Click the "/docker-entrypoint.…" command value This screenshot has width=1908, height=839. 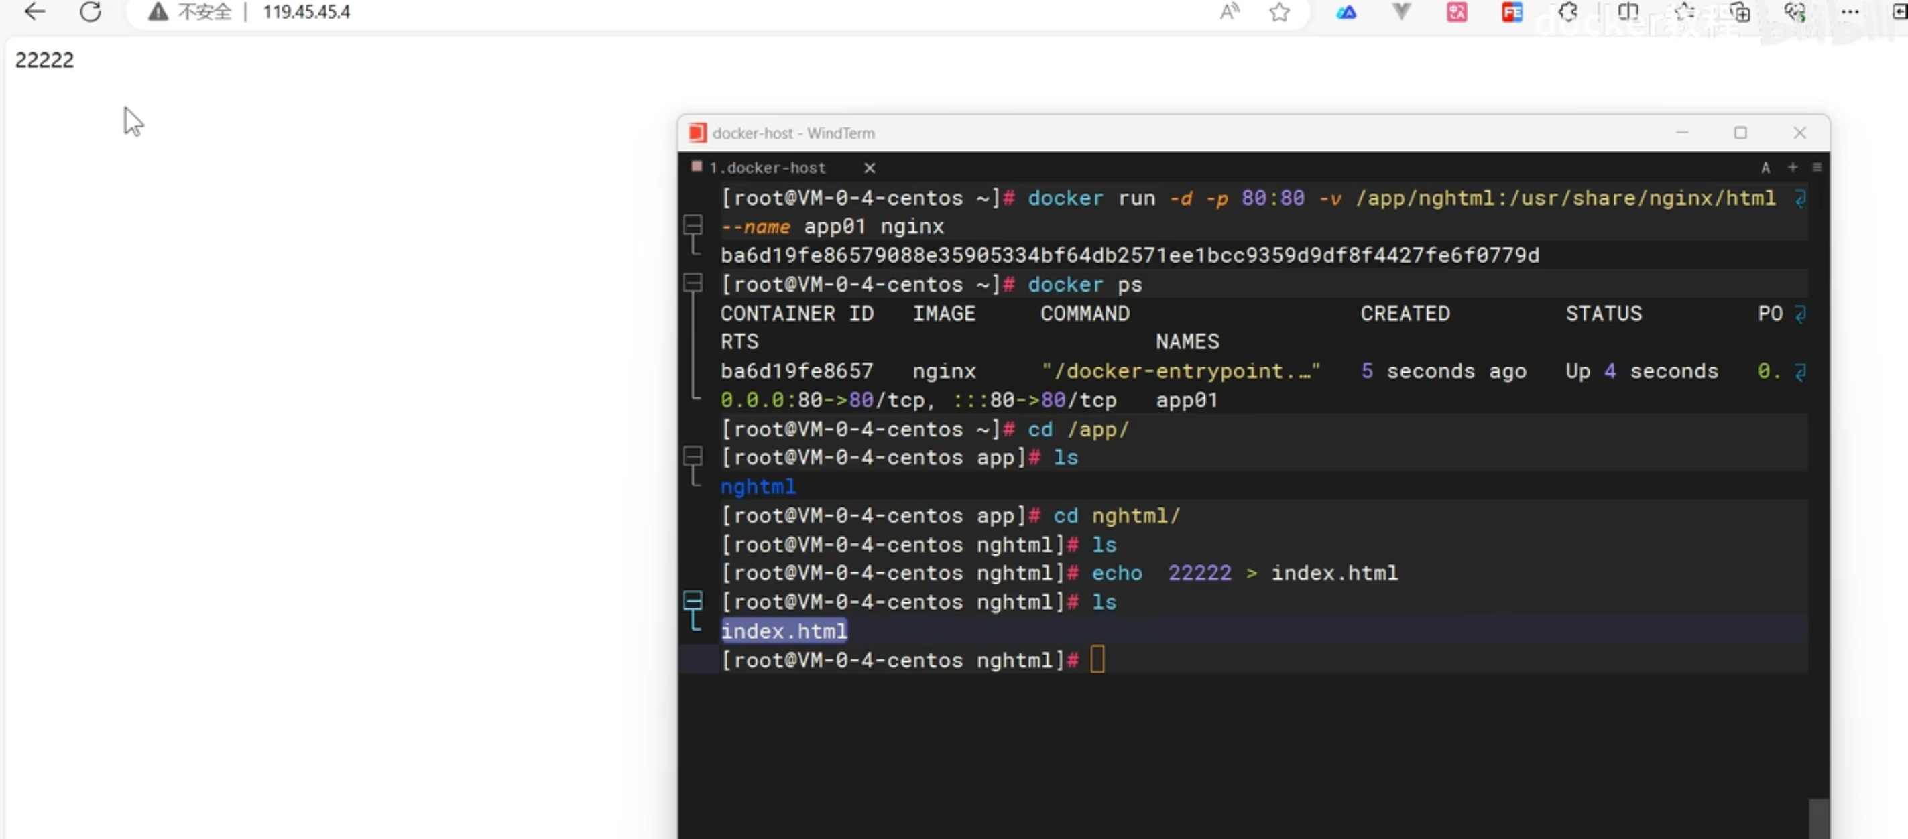(1181, 371)
